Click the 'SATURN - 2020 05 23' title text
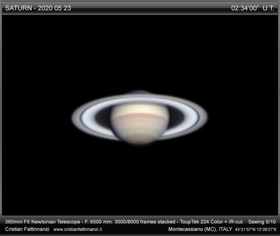This screenshot has width=280, height=236. [38, 8]
